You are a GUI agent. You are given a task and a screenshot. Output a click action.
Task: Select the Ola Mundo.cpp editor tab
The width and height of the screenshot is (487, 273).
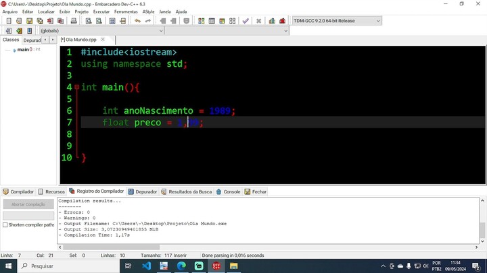tap(79, 40)
